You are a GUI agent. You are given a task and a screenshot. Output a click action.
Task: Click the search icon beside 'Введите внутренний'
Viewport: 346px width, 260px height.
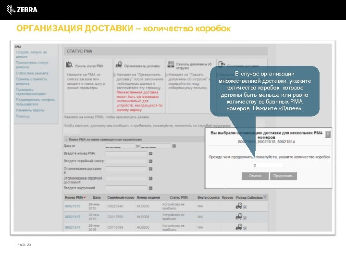[150, 188]
